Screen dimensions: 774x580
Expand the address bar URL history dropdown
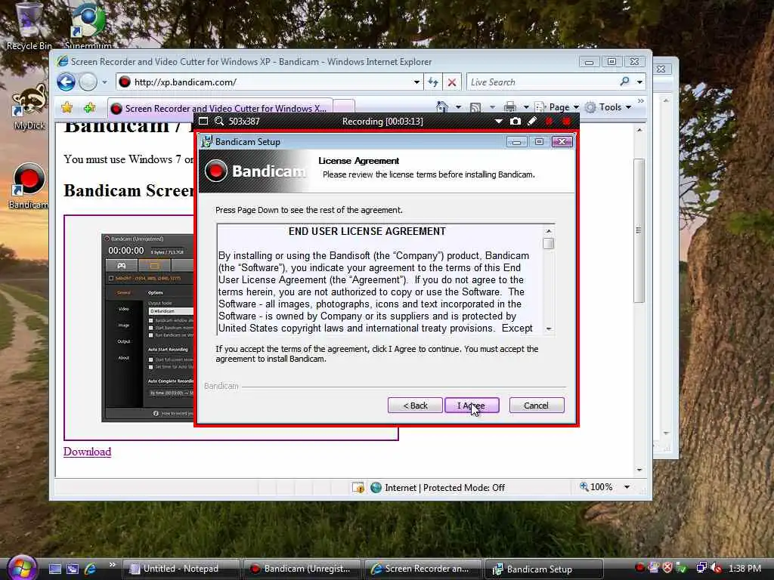coord(416,82)
